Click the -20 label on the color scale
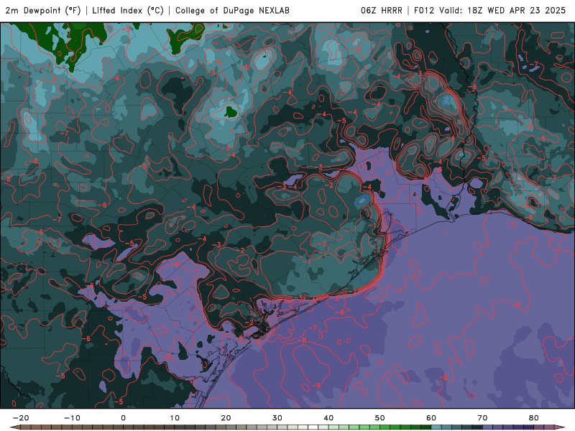Viewport: 575px width, 431px height. click(x=21, y=418)
